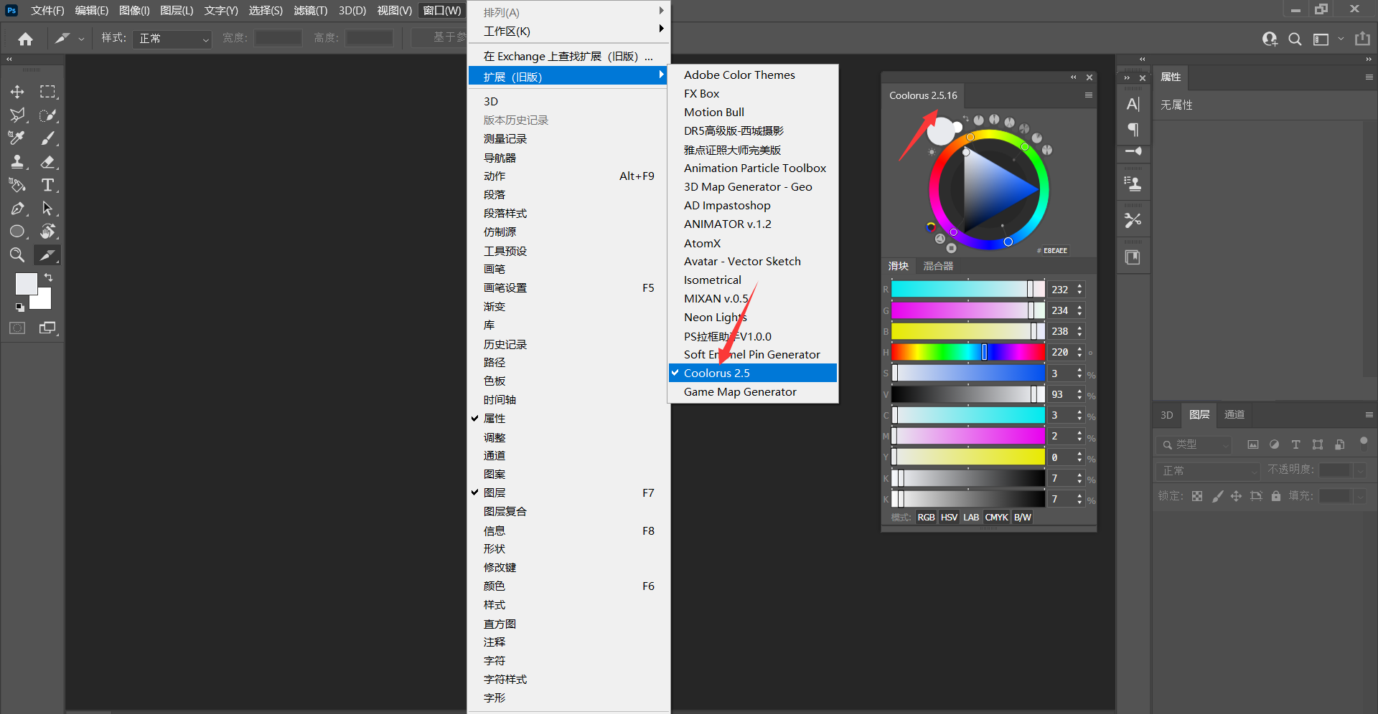This screenshot has width=1378, height=714.
Task: Select the Eraser tool
Action: click(x=47, y=161)
